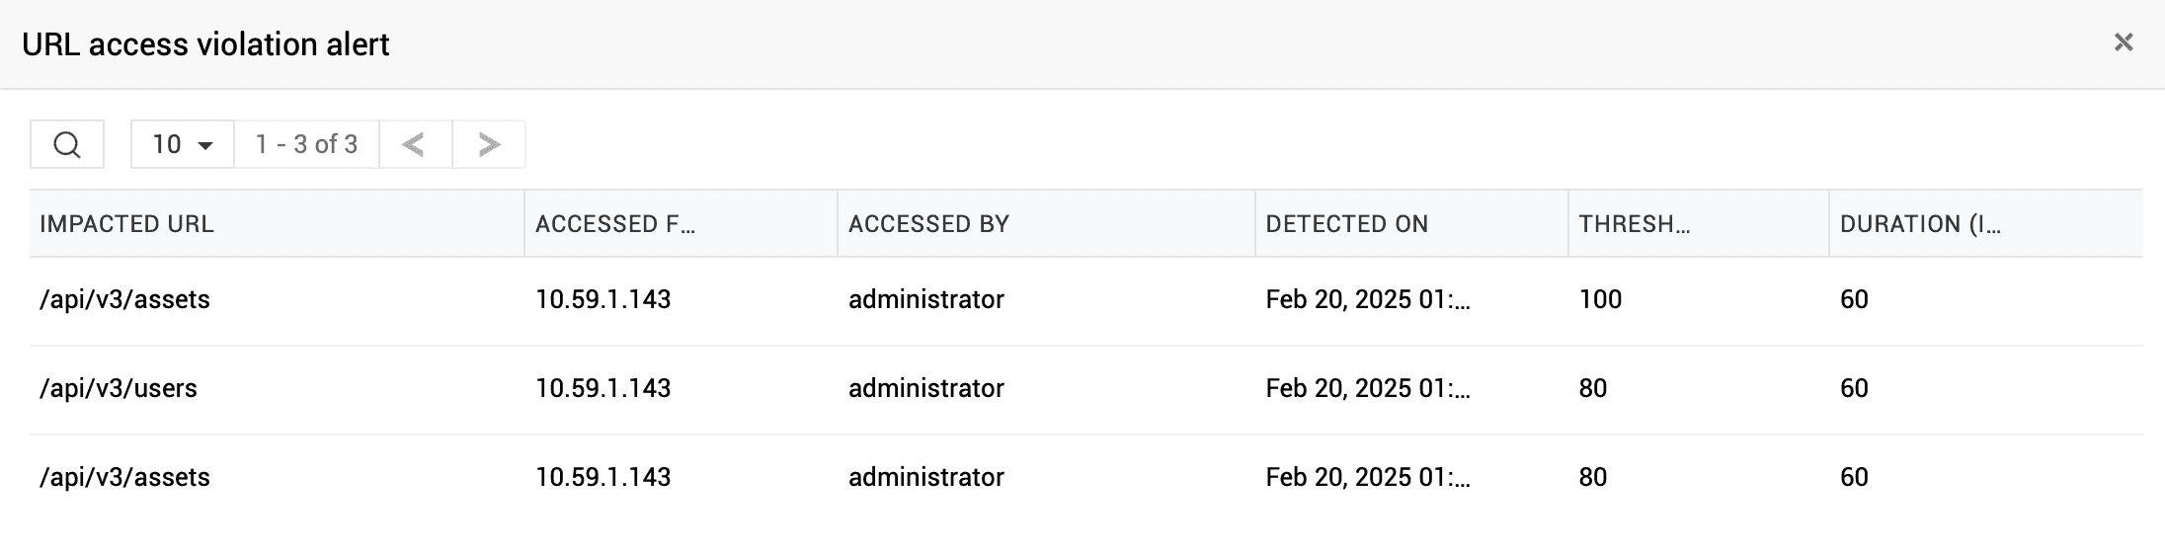Click the search magnifier icon
Screen dimensions: 2165x555
[67, 145]
